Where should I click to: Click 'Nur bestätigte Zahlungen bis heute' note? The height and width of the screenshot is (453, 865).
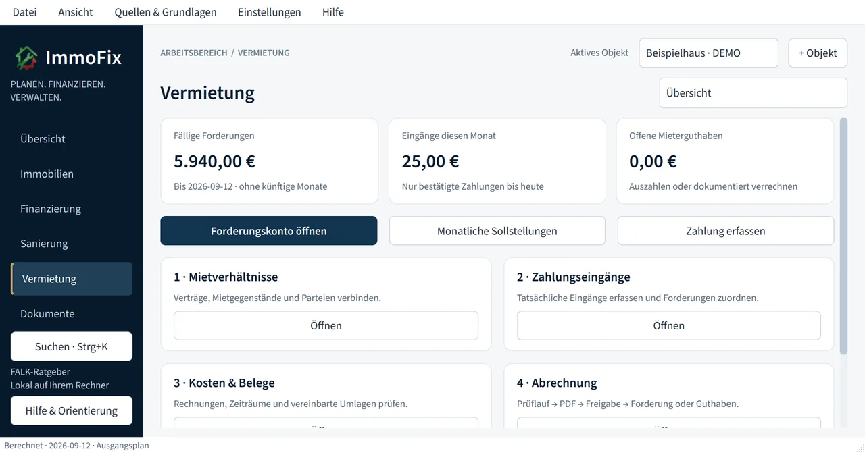pyautogui.click(x=472, y=186)
